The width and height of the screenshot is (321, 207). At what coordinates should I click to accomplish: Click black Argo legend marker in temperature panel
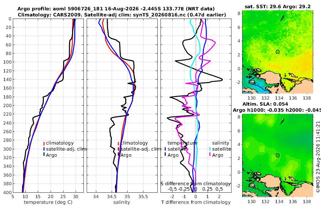point(44,155)
